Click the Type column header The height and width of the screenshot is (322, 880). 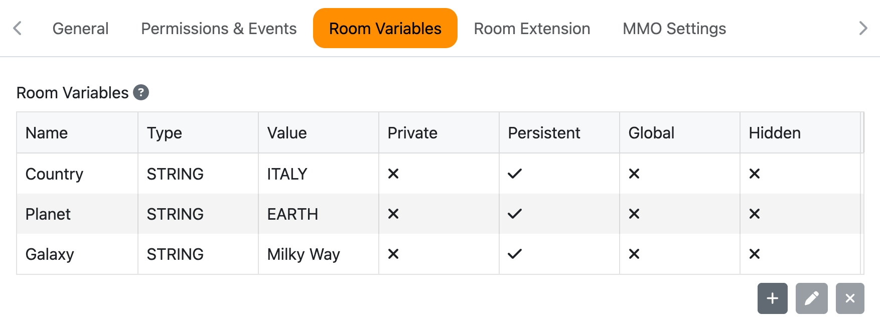pyautogui.click(x=164, y=132)
